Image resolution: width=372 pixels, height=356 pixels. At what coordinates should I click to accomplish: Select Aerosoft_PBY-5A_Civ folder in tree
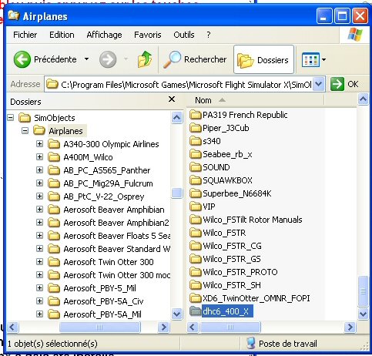pos(103,301)
